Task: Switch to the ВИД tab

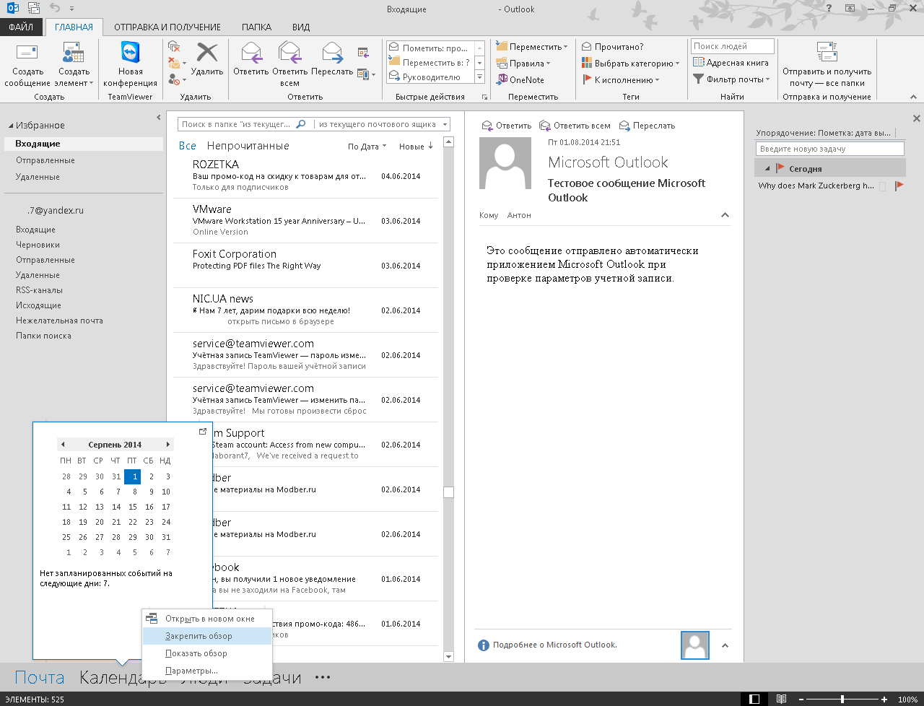Action: click(301, 27)
